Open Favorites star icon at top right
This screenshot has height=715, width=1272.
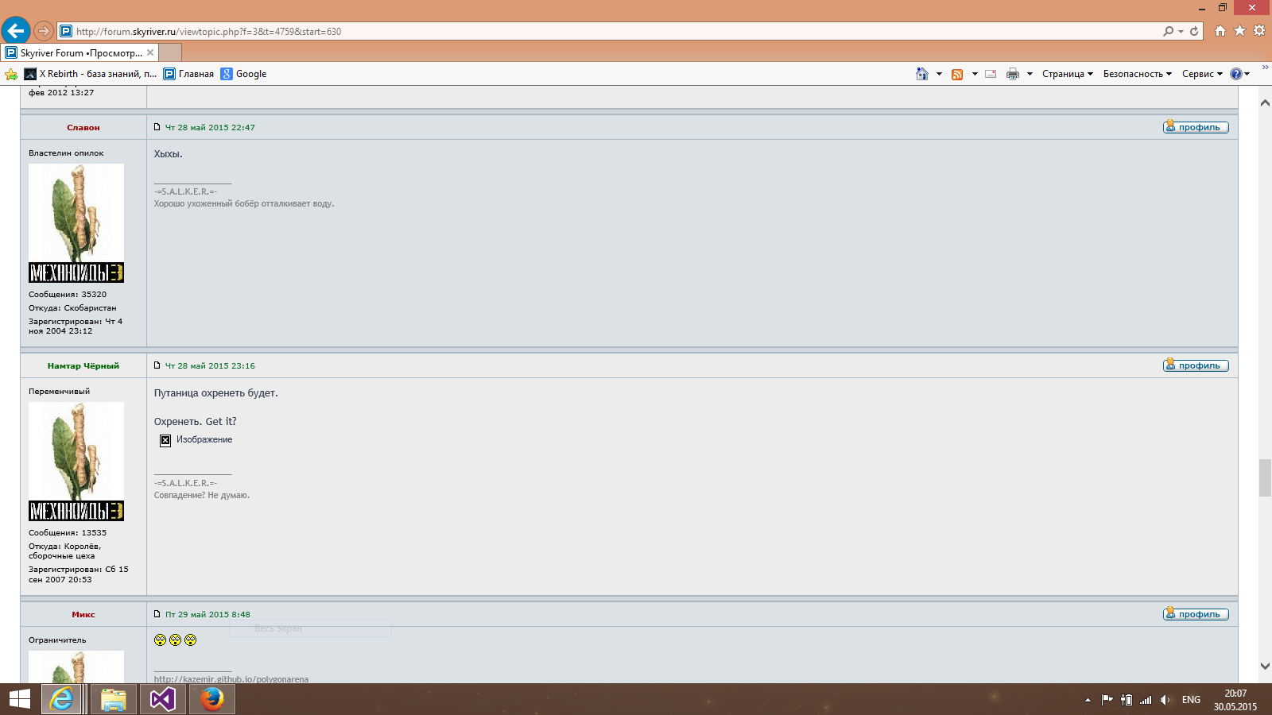click(x=1239, y=30)
